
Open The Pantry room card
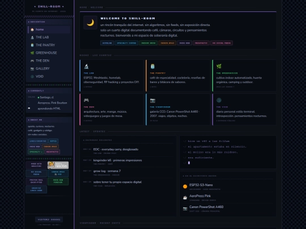178,76
